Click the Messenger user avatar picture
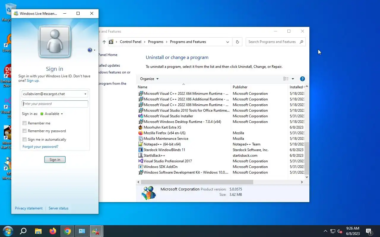380x237 pixels. tap(55, 41)
